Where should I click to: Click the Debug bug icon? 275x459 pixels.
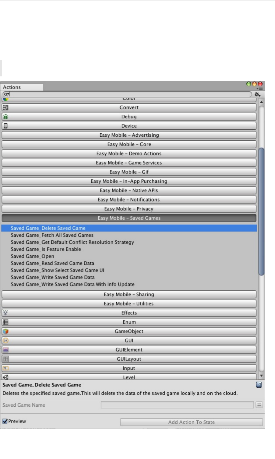[x=5, y=117]
